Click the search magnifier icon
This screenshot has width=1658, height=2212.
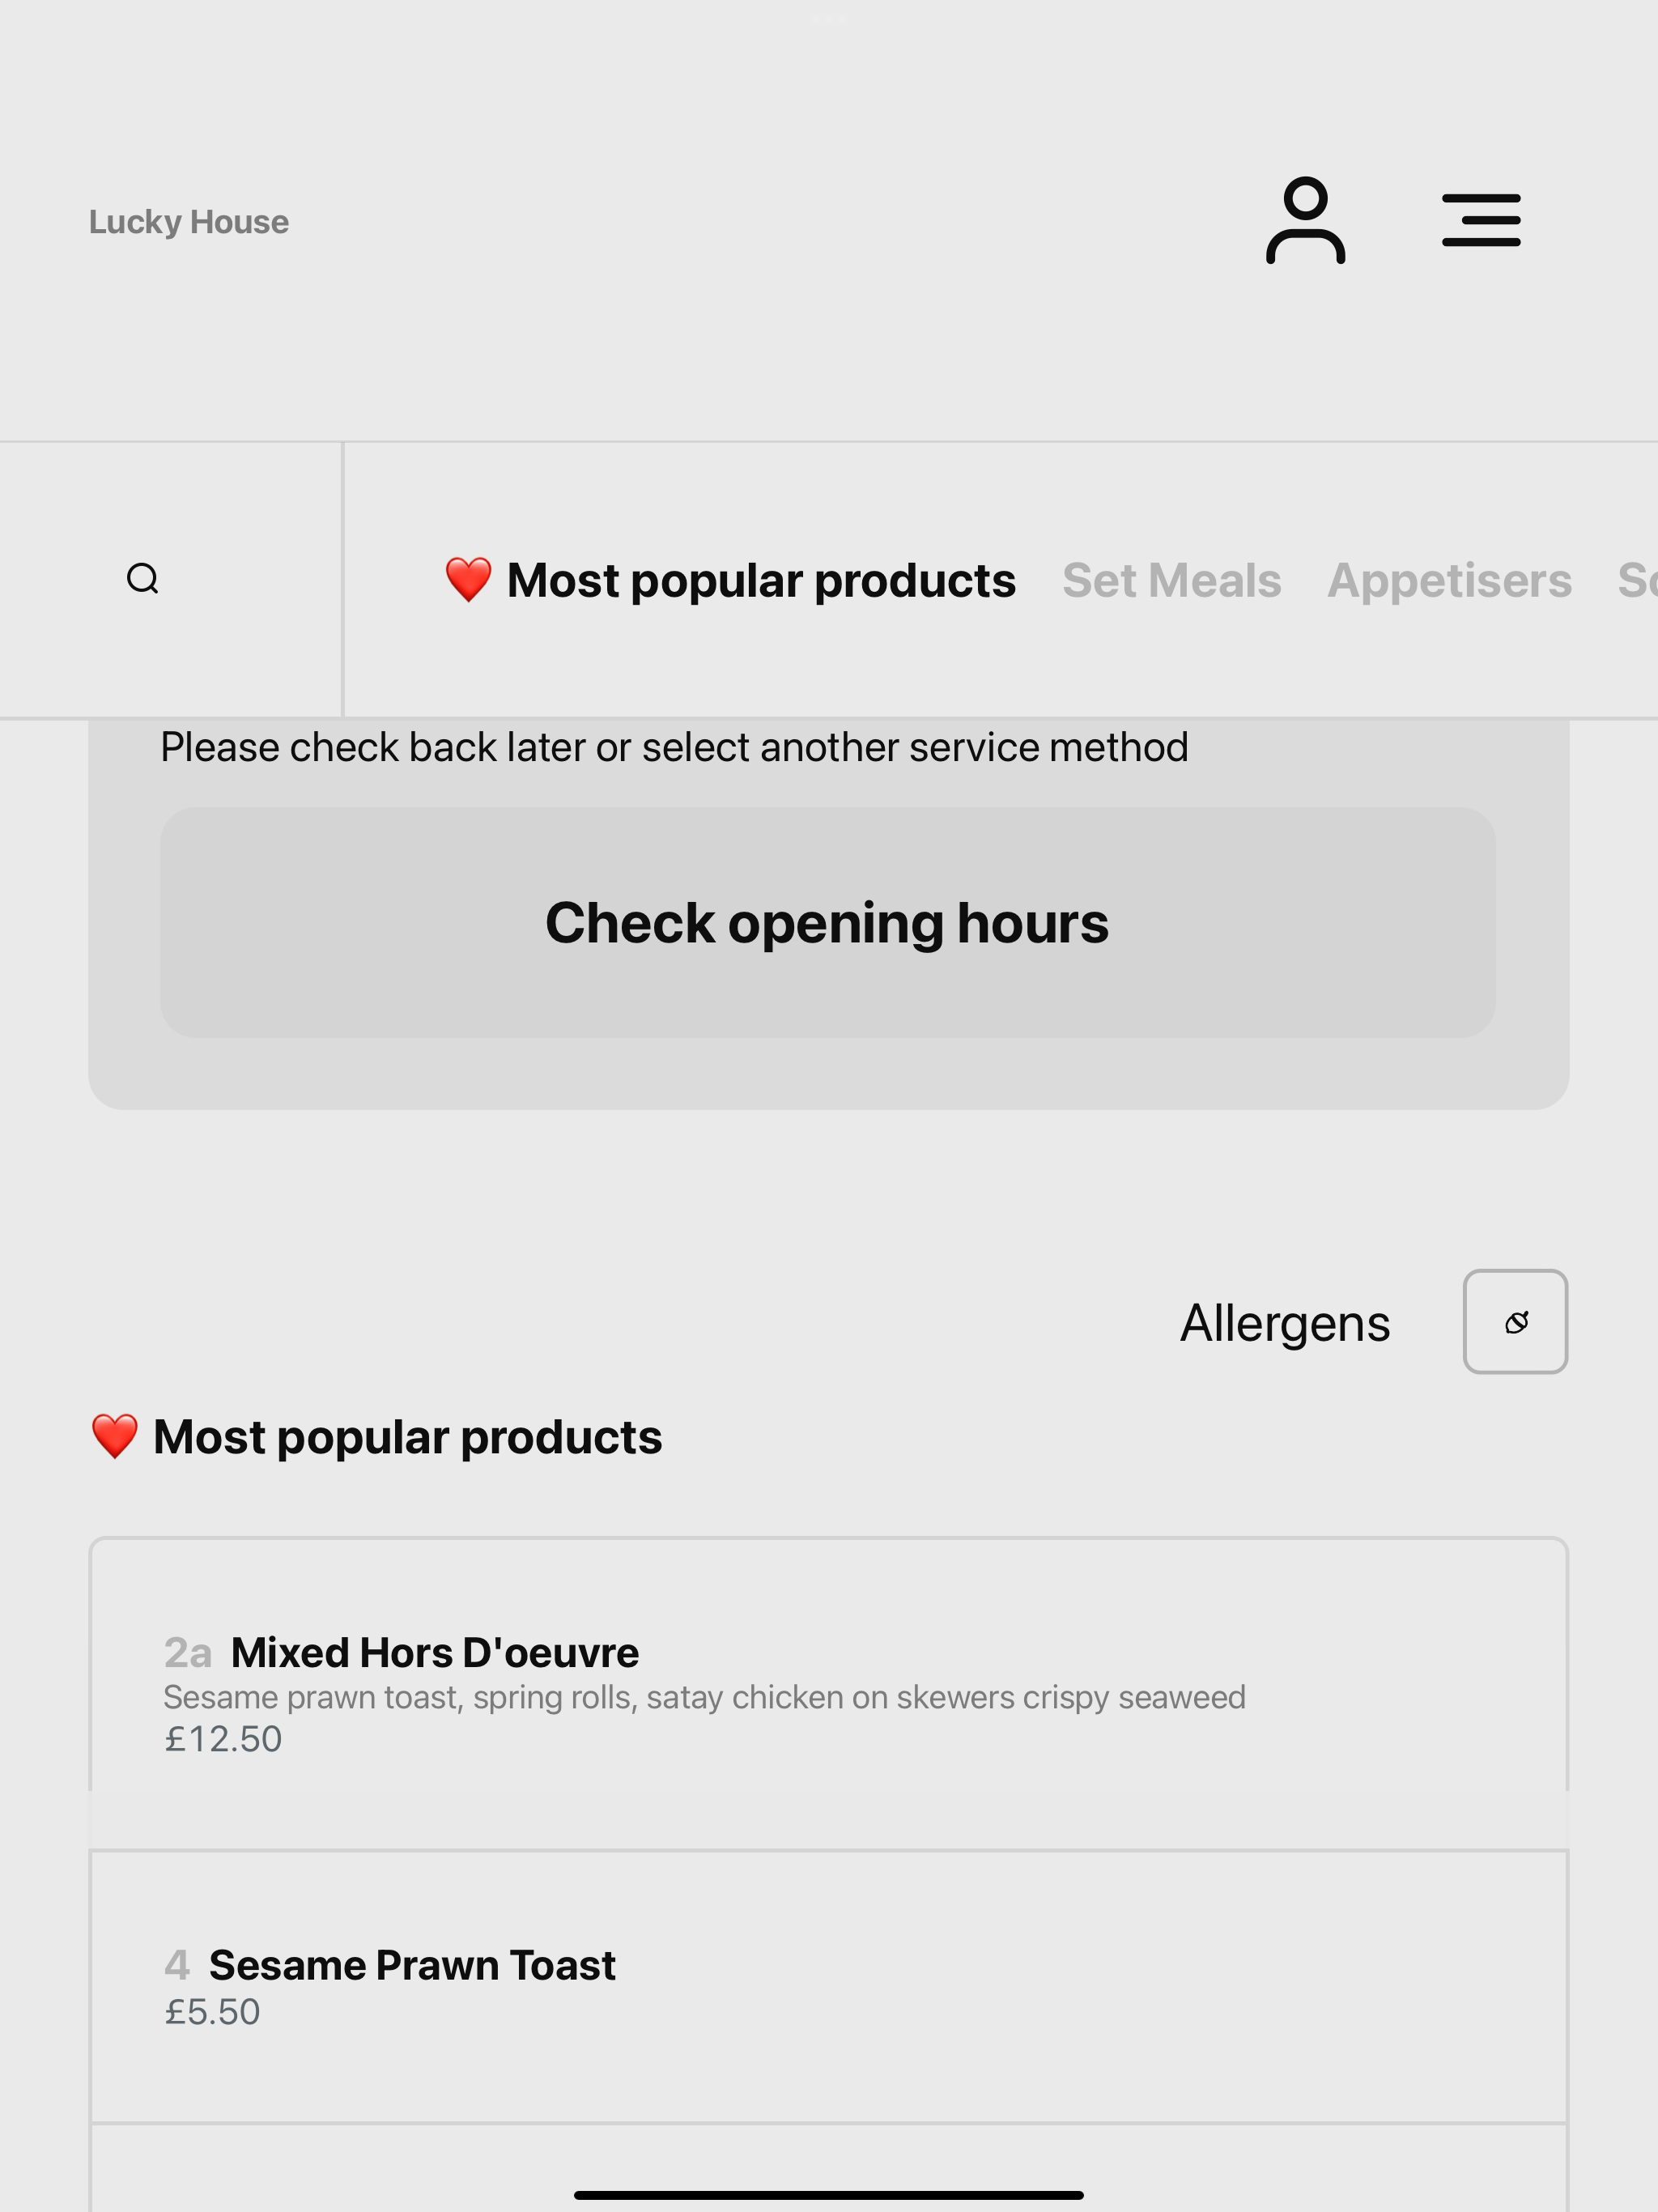click(x=143, y=578)
